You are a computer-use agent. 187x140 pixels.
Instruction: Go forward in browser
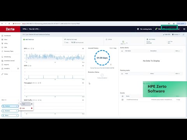(5, 24)
